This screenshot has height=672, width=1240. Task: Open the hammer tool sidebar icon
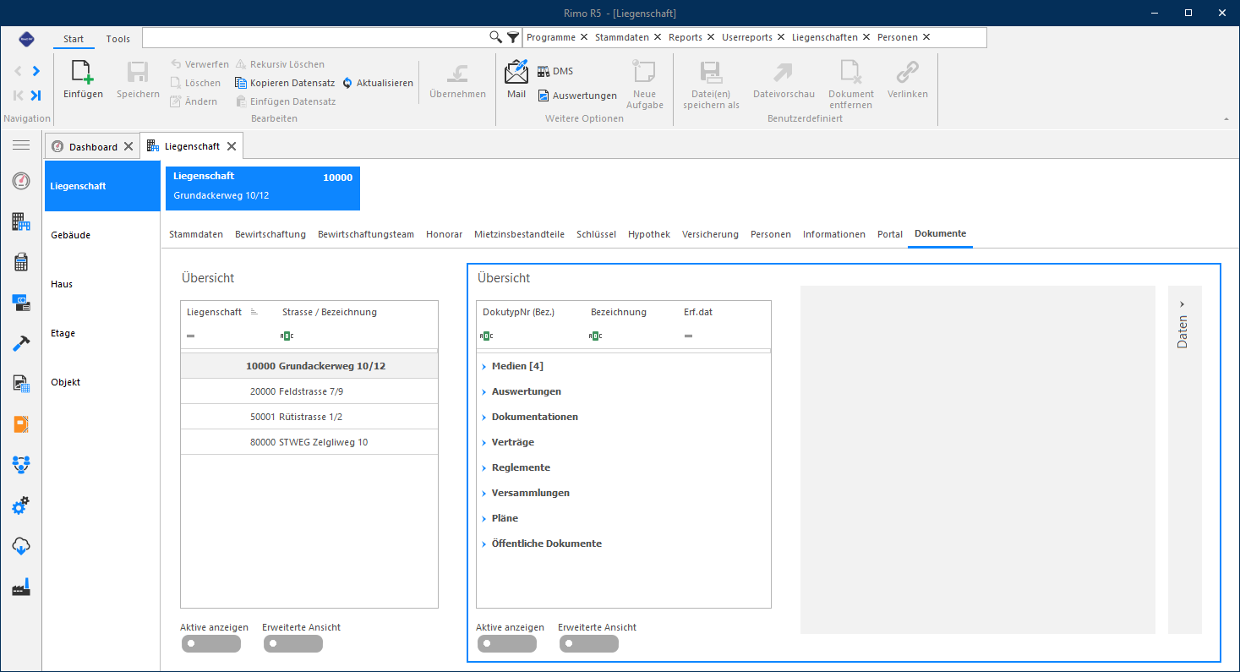point(21,343)
